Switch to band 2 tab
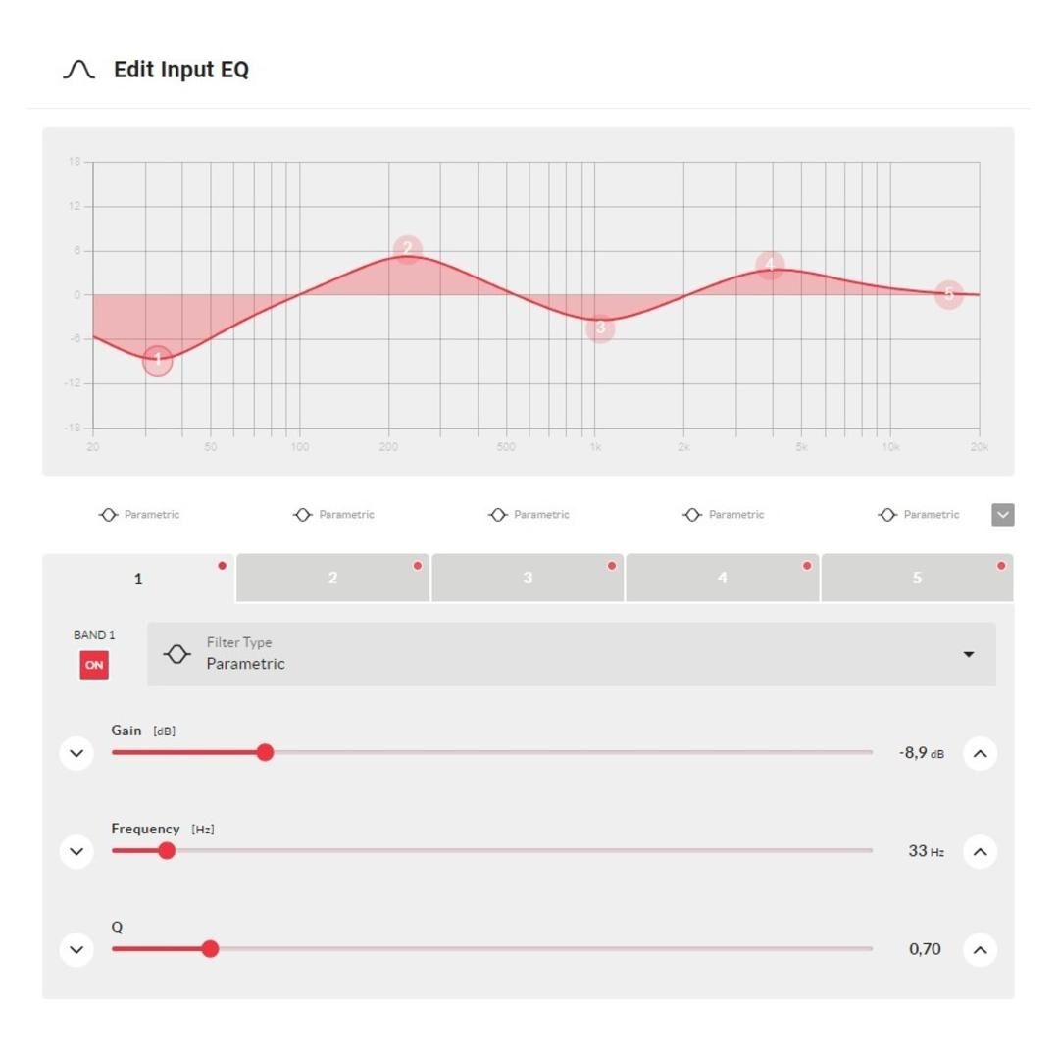This screenshot has width=1059, height=1059. 332,579
